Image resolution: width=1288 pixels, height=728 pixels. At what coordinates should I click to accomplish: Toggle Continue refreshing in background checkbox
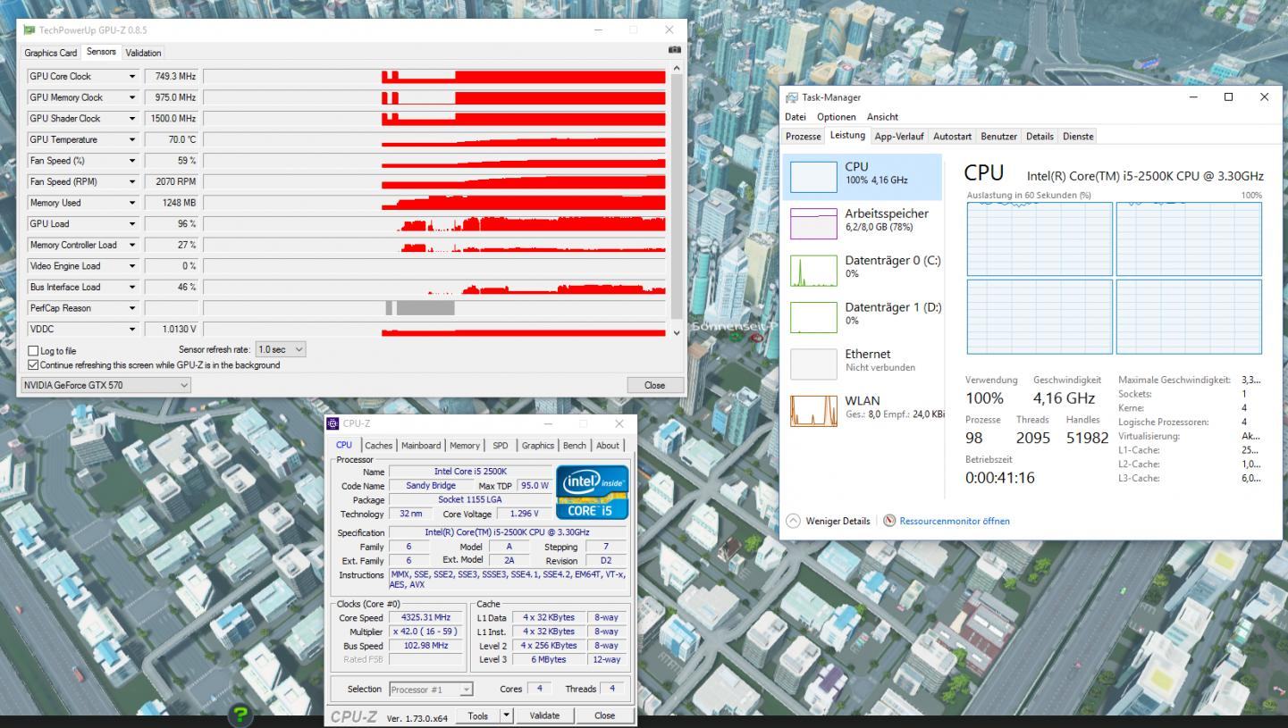point(34,364)
